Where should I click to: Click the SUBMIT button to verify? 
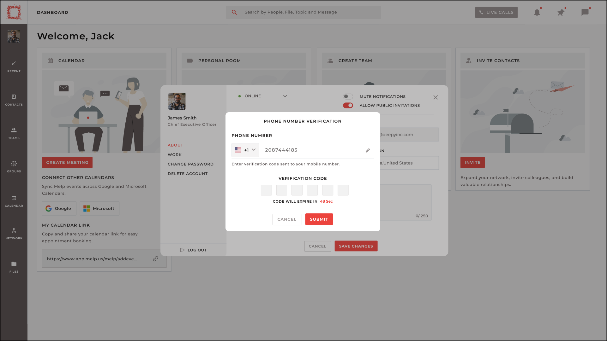click(x=319, y=219)
